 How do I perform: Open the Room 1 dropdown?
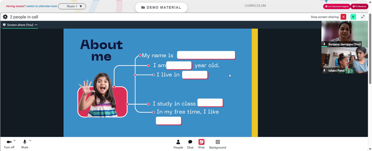coord(72,6)
